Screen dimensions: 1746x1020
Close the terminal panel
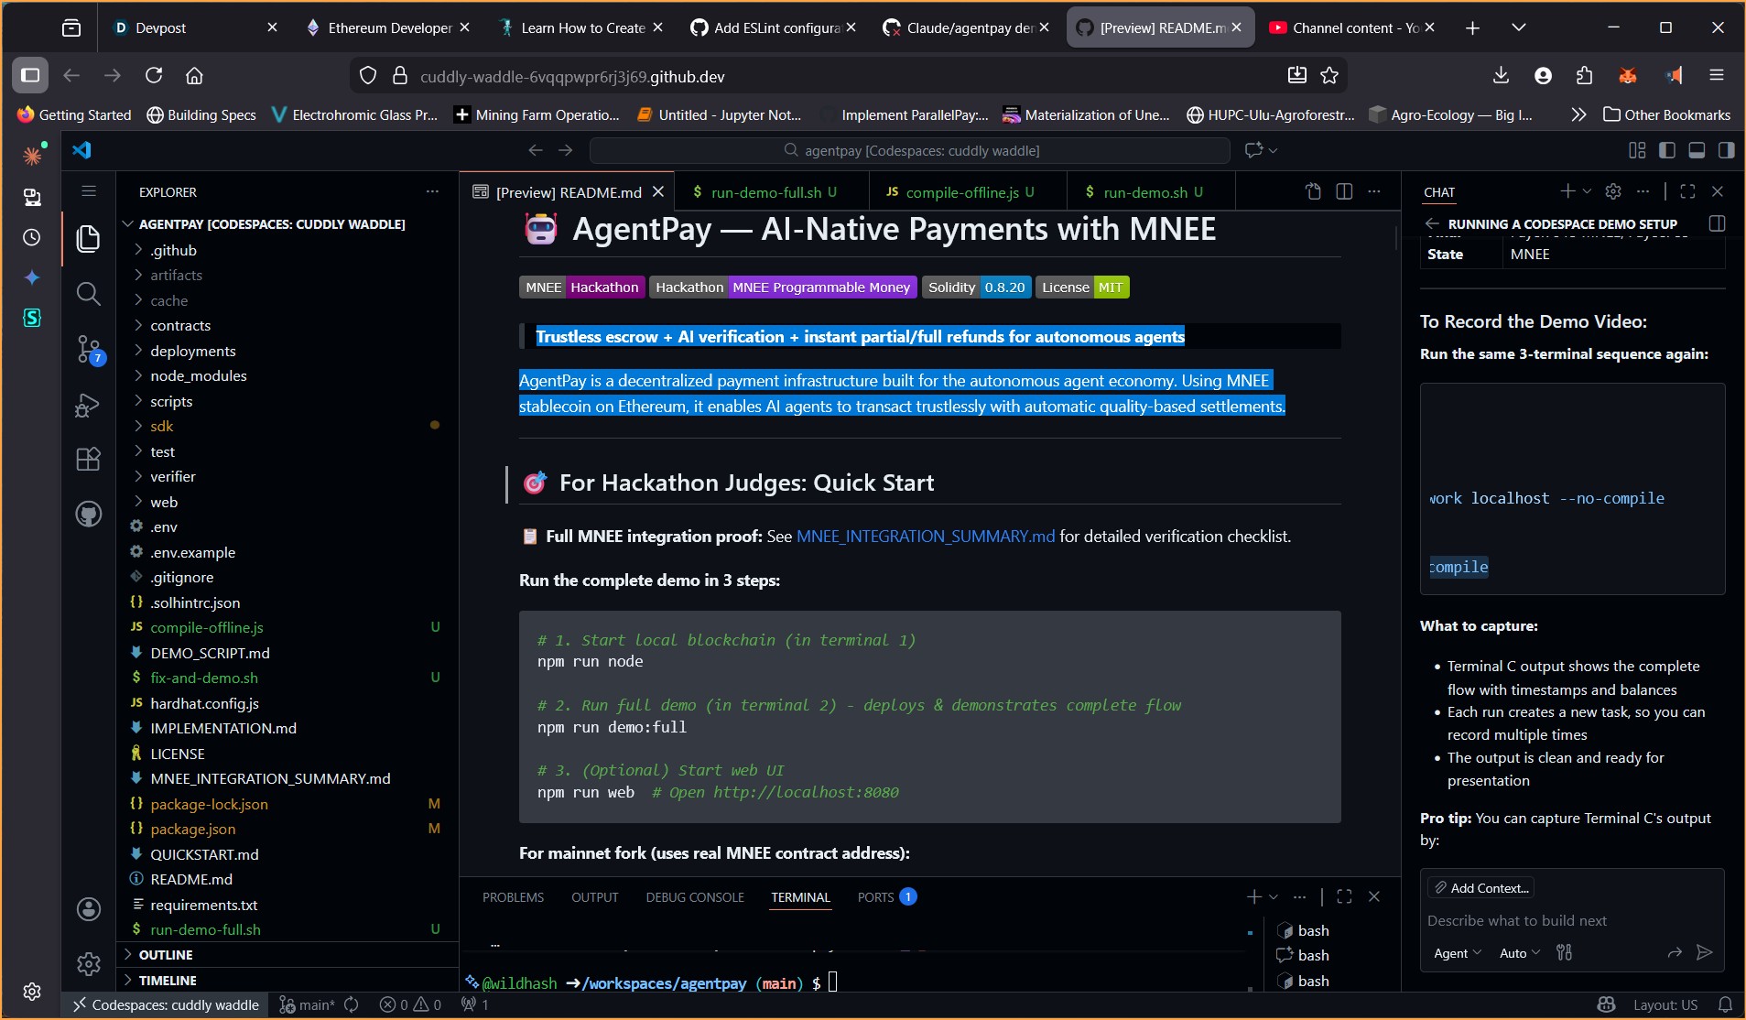[x=1374, y=897]
